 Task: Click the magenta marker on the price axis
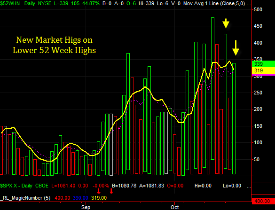tap(263, 75)
